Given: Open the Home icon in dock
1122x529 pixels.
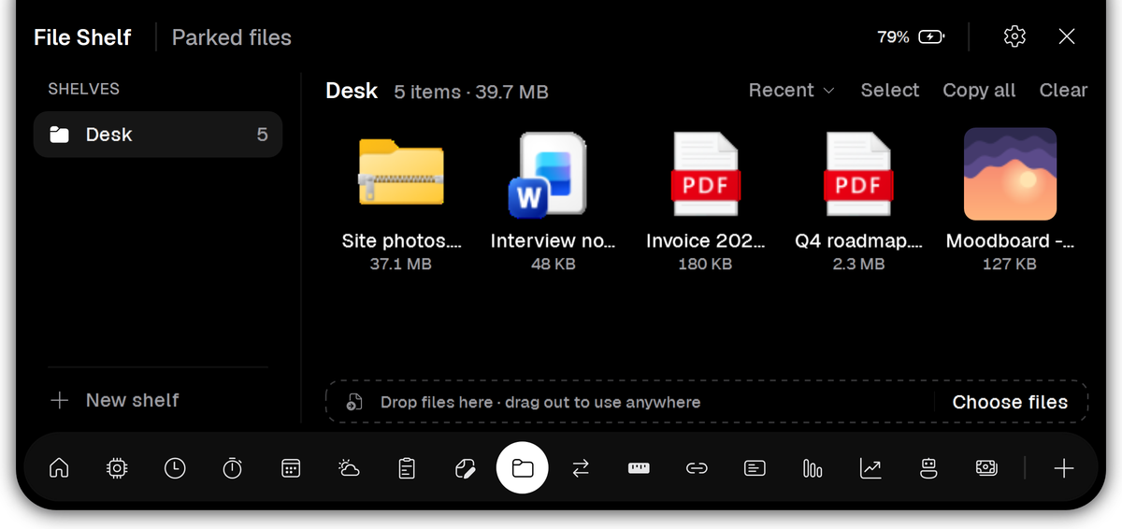Looking at the screenshot, I should pos(59,468).
